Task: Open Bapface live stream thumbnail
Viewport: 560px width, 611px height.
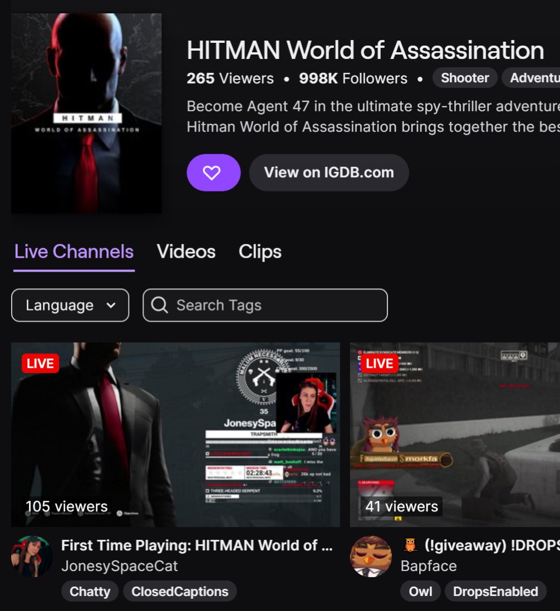Action: tap(455, 435)
